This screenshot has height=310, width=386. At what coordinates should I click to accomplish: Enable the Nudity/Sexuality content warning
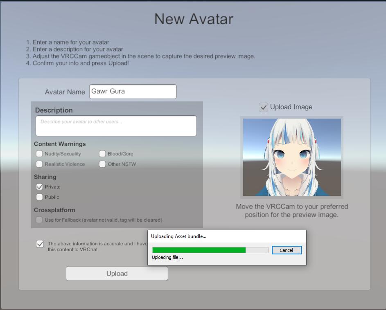coord(39,154)
